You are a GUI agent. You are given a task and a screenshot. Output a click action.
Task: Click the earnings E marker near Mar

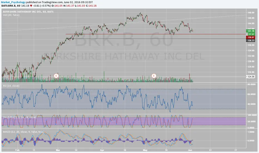pos(56,76)
